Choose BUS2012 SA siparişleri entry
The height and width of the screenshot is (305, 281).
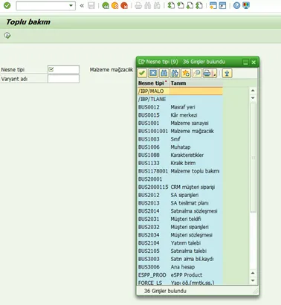[x=180, y=195]
